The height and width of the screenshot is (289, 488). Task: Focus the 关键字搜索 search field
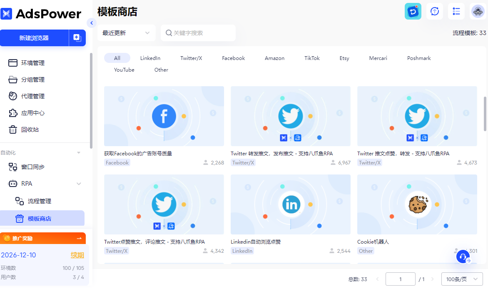point(198,33)
